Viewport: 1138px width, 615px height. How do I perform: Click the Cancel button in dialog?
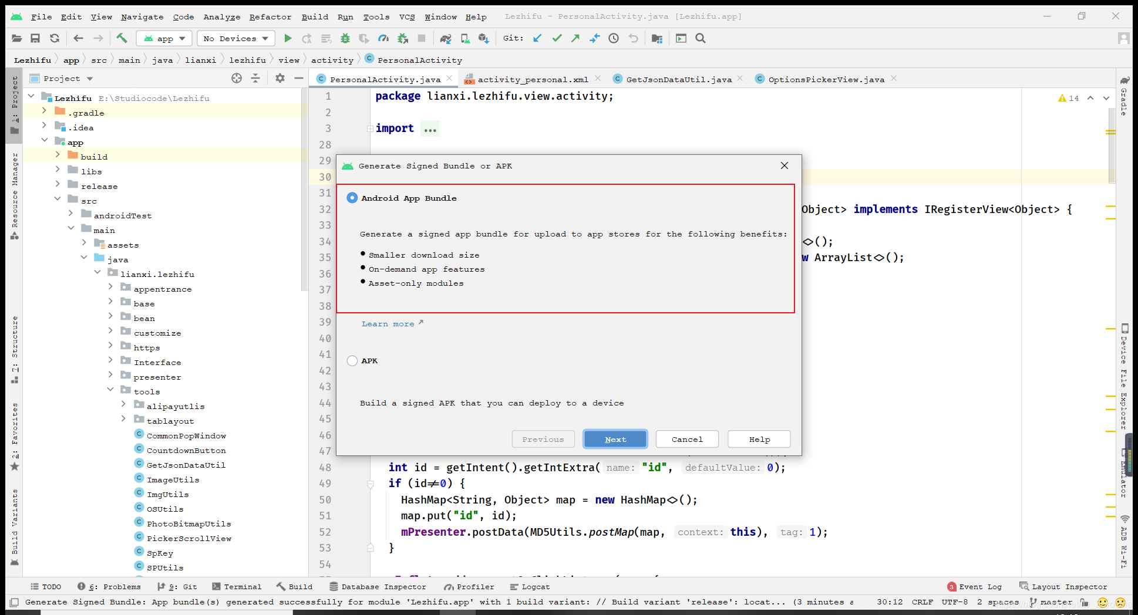(687, 439)
